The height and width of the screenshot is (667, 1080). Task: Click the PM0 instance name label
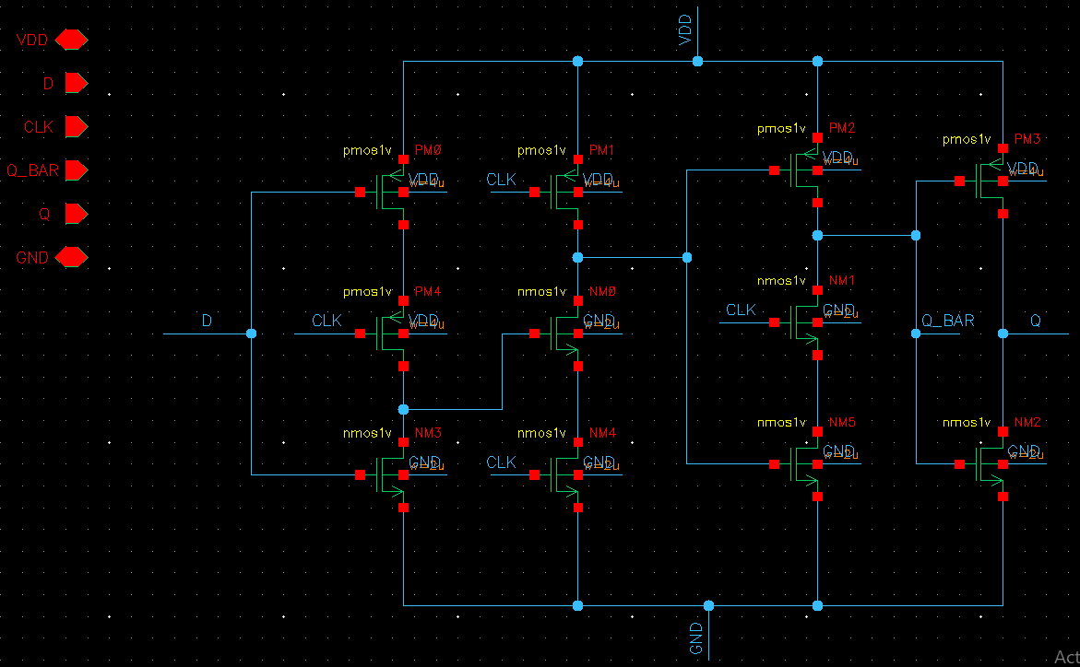pos(428,150)
